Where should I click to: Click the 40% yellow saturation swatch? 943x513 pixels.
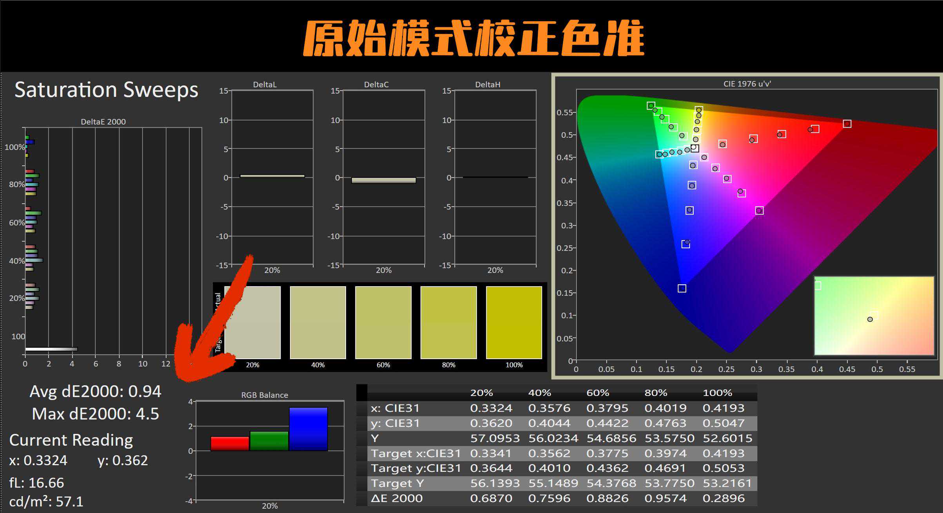pos(318,322)
